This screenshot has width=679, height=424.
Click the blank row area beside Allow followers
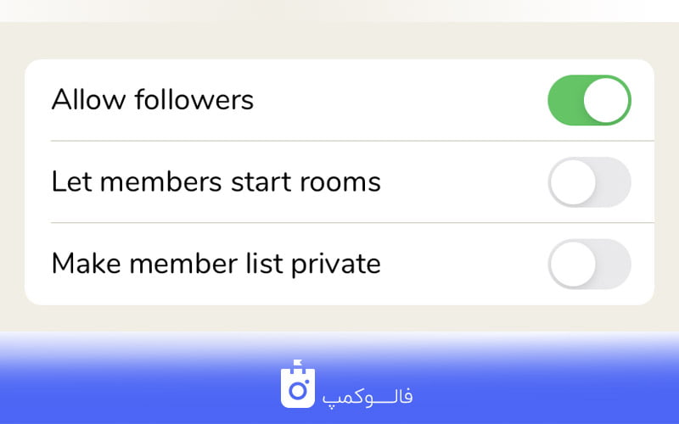point(401,100)
